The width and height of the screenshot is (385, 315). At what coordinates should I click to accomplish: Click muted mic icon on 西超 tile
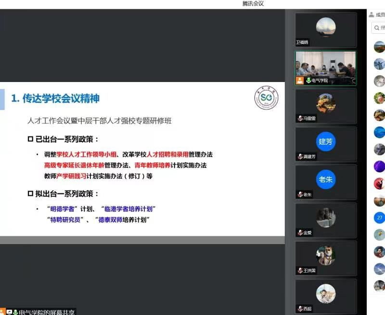300,309
